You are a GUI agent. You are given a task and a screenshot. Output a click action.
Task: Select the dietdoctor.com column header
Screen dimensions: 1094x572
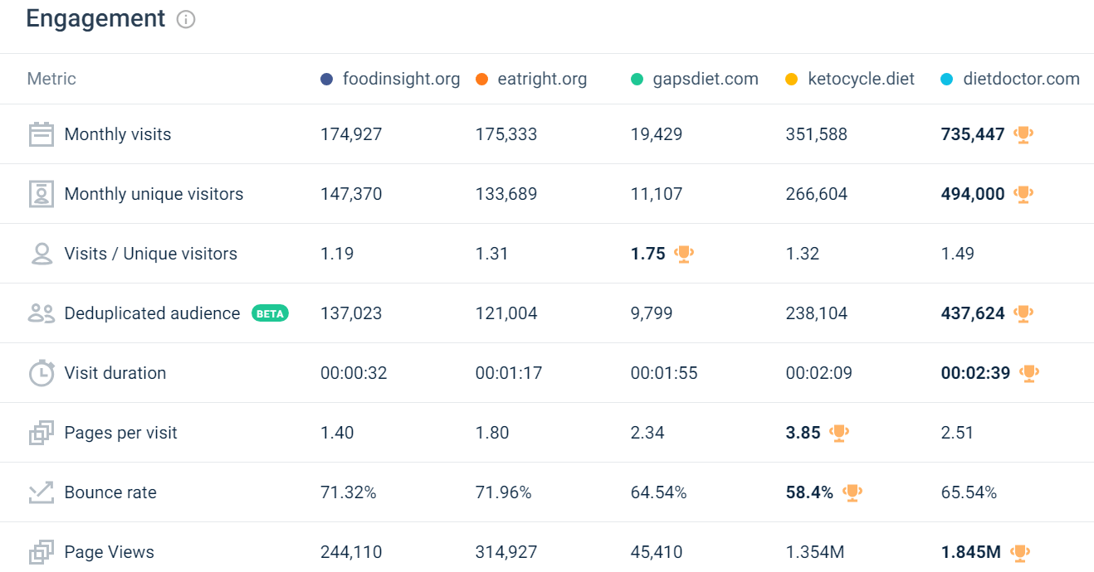1021,80
